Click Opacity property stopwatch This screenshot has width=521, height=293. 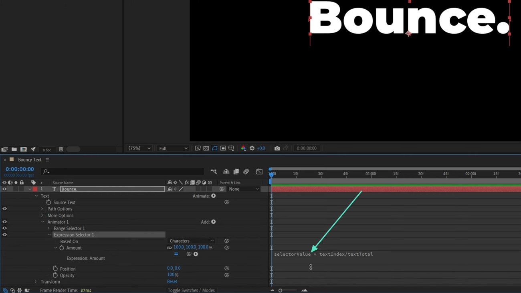pyautogui.click(x=55, y=275)
